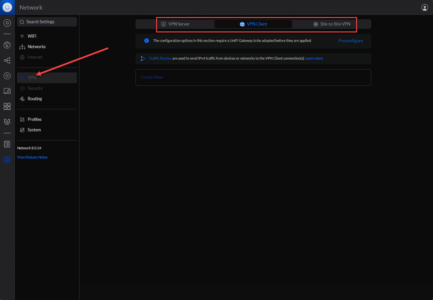Open the Topology icon in rail

tap(7, 60)
